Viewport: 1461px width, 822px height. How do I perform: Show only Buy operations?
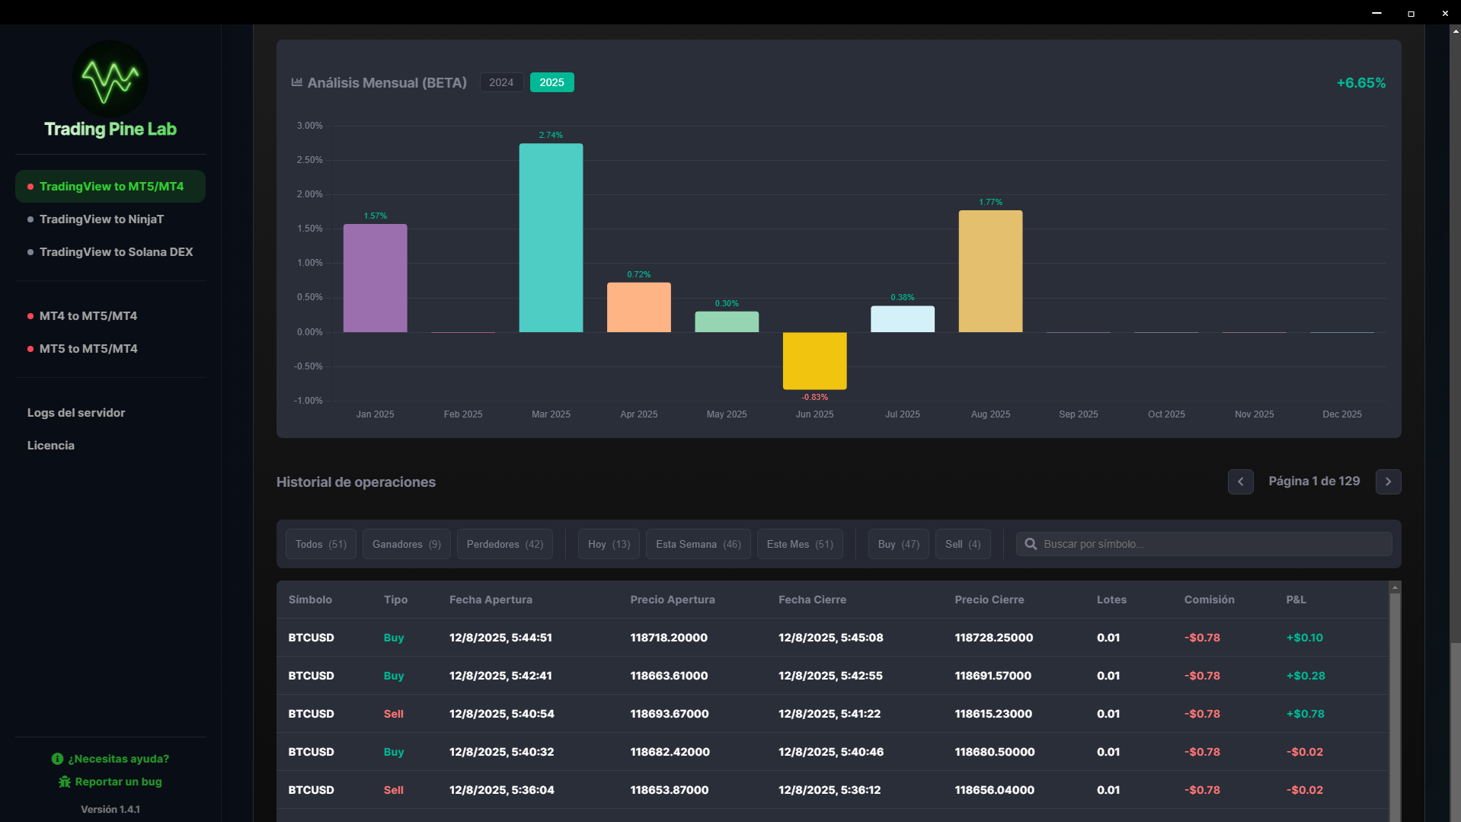pyautogui.click(x=898, y=544)
